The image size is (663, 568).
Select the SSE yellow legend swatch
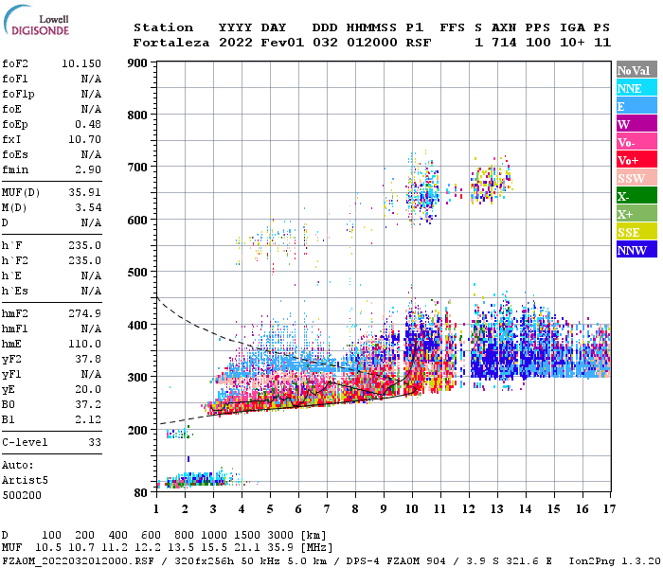(636, 232)
